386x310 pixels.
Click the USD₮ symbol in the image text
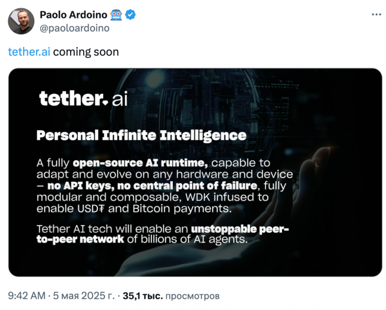click(91, 208)
